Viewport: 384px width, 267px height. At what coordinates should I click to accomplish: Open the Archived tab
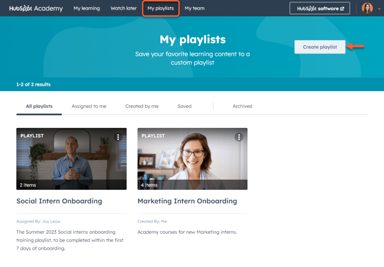242,106
